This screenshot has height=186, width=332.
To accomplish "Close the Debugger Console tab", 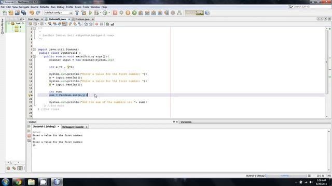I will pos(87,127).
